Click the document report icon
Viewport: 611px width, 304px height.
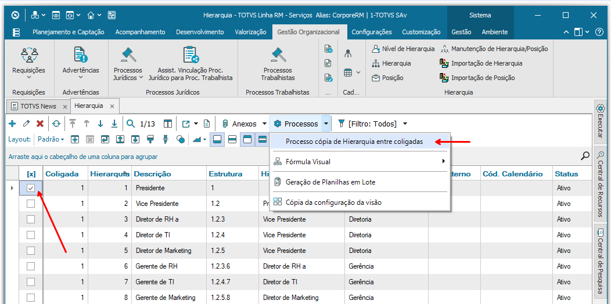[x=207, y=124]
